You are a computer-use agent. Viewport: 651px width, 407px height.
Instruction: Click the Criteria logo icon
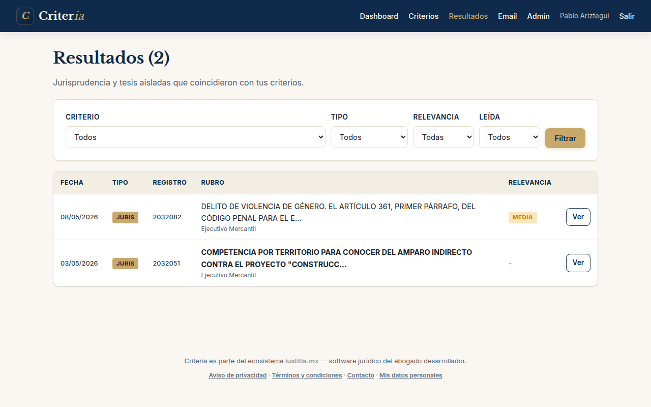click(x=25, y=16)
